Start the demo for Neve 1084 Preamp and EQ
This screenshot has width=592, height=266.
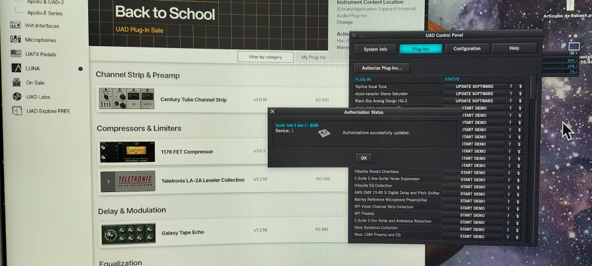[x=472, y=237]
